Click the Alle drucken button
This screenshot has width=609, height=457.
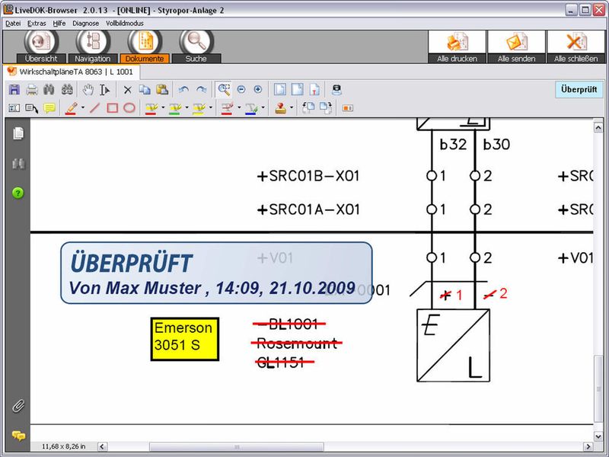[x=458, y=47]
